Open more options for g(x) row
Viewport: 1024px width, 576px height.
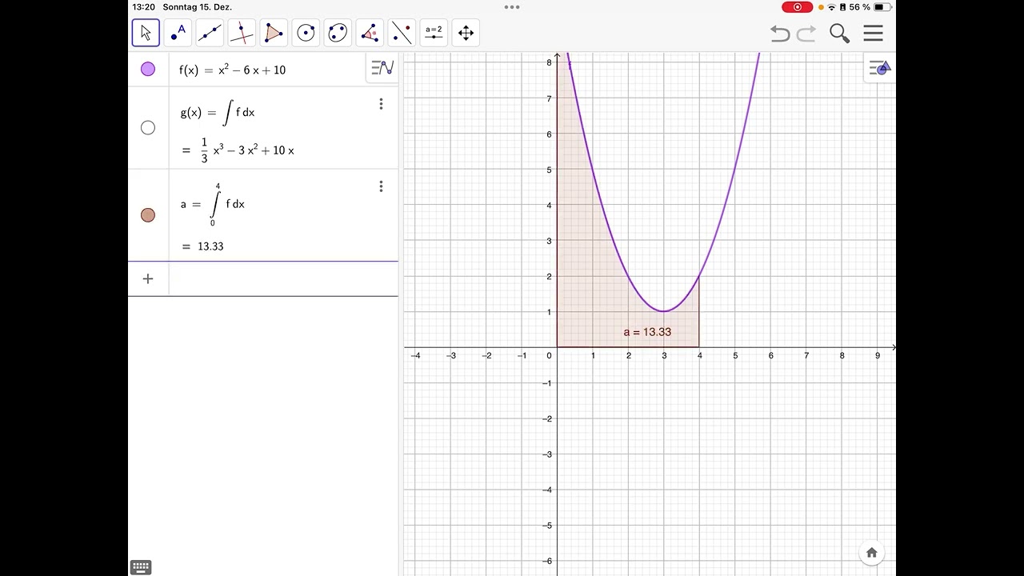(381, 104)
